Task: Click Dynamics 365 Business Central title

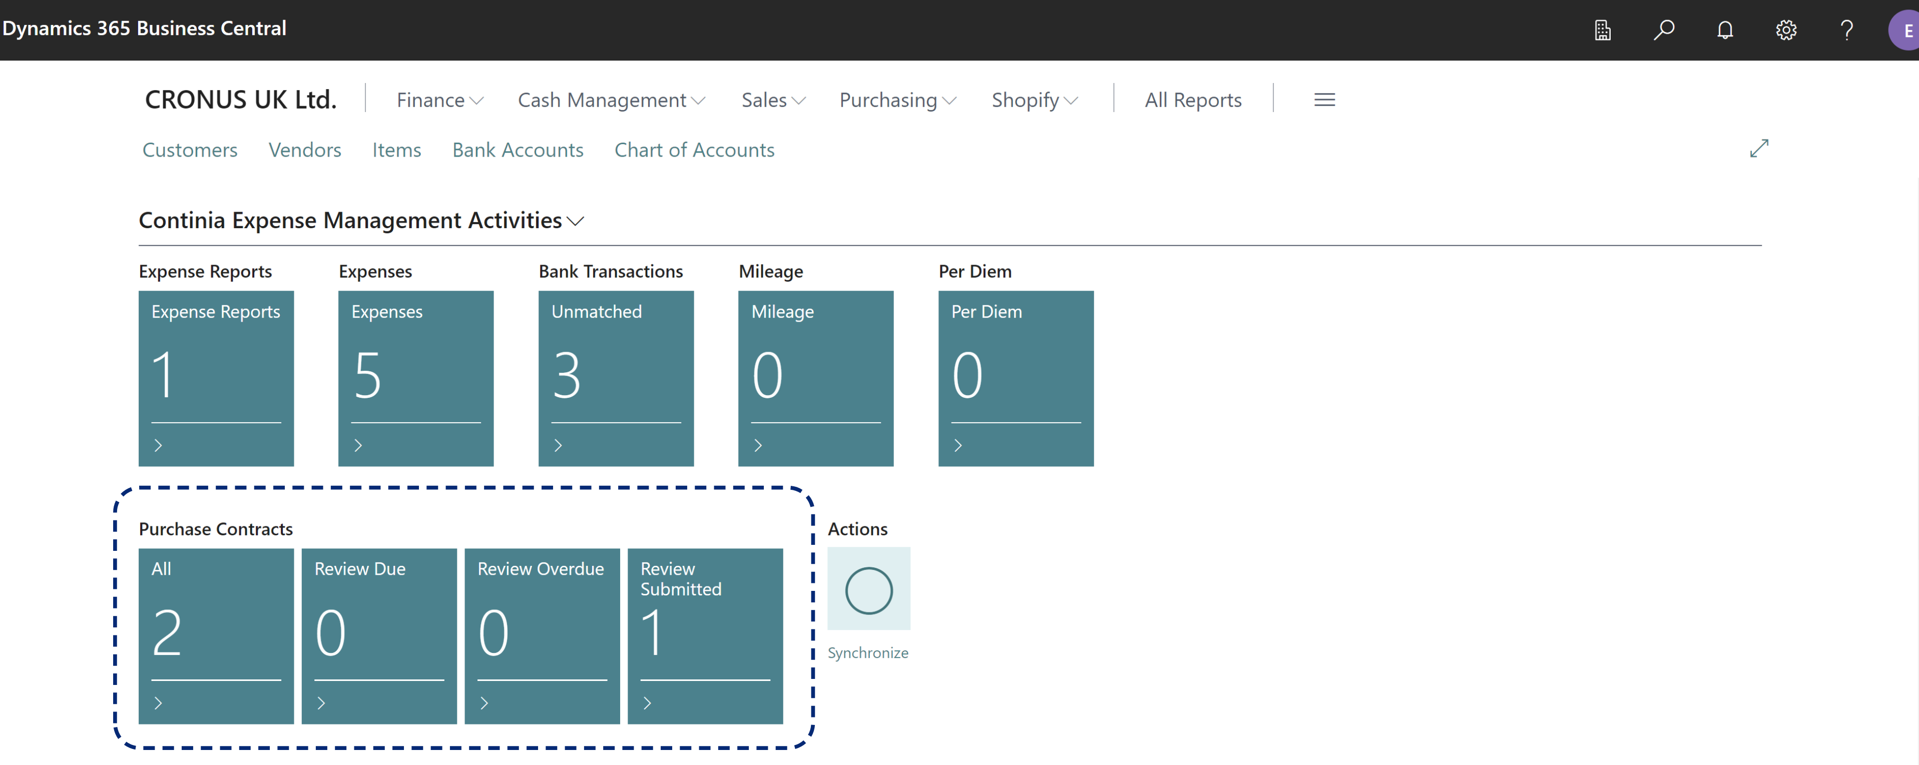Action: click(x=145, y=29)
